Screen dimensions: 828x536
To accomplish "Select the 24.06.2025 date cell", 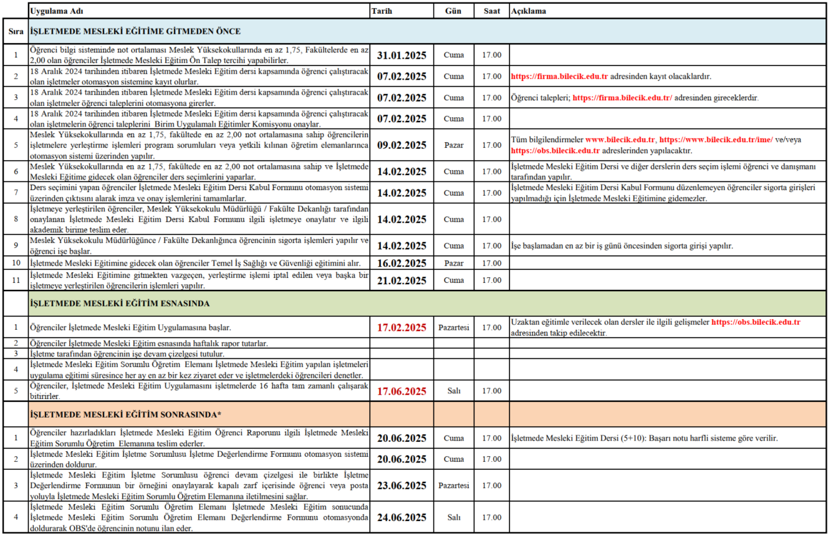I will [x=402, y=517].
